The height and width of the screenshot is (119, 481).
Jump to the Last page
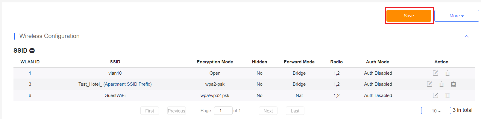pyautogui.click(x=295, y=111)
